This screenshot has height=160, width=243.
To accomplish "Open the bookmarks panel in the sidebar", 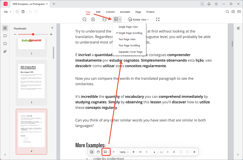I will (5, 36).
